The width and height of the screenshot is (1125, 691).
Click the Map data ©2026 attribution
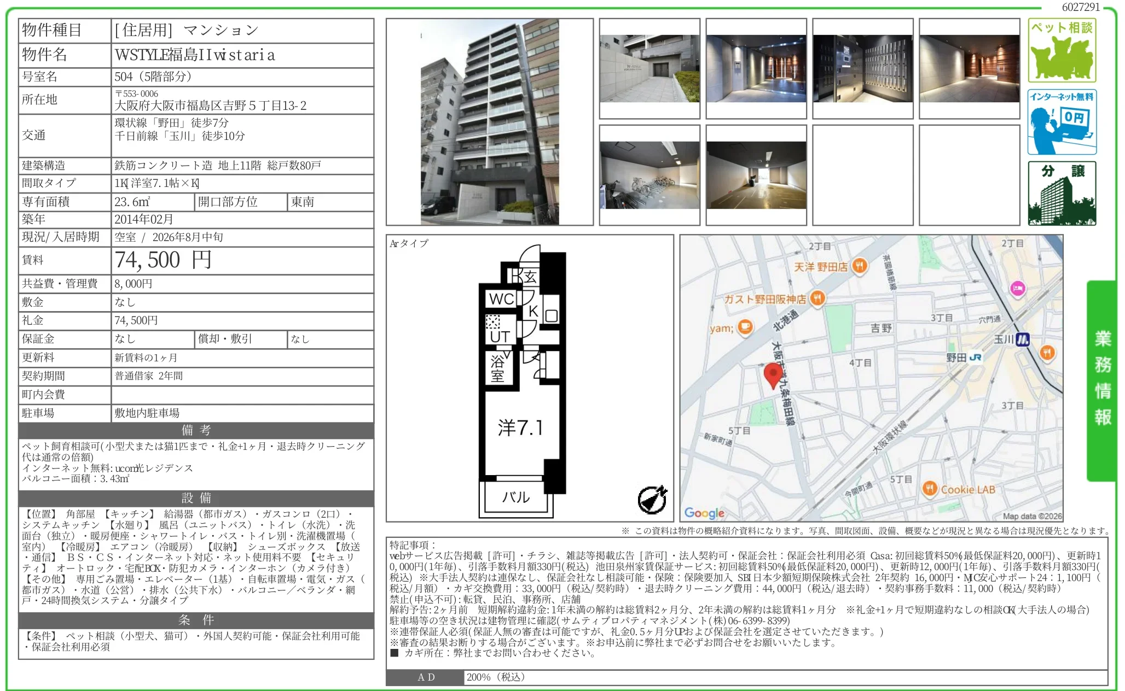click(x=1032, y=516)
